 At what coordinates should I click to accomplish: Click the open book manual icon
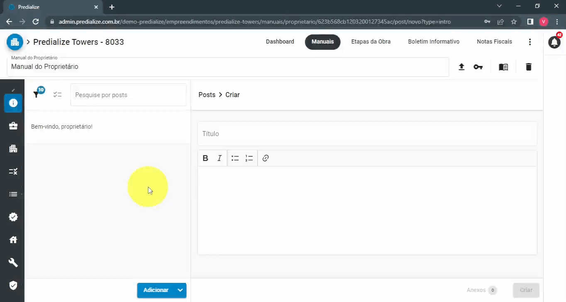(x=503, y=67)
